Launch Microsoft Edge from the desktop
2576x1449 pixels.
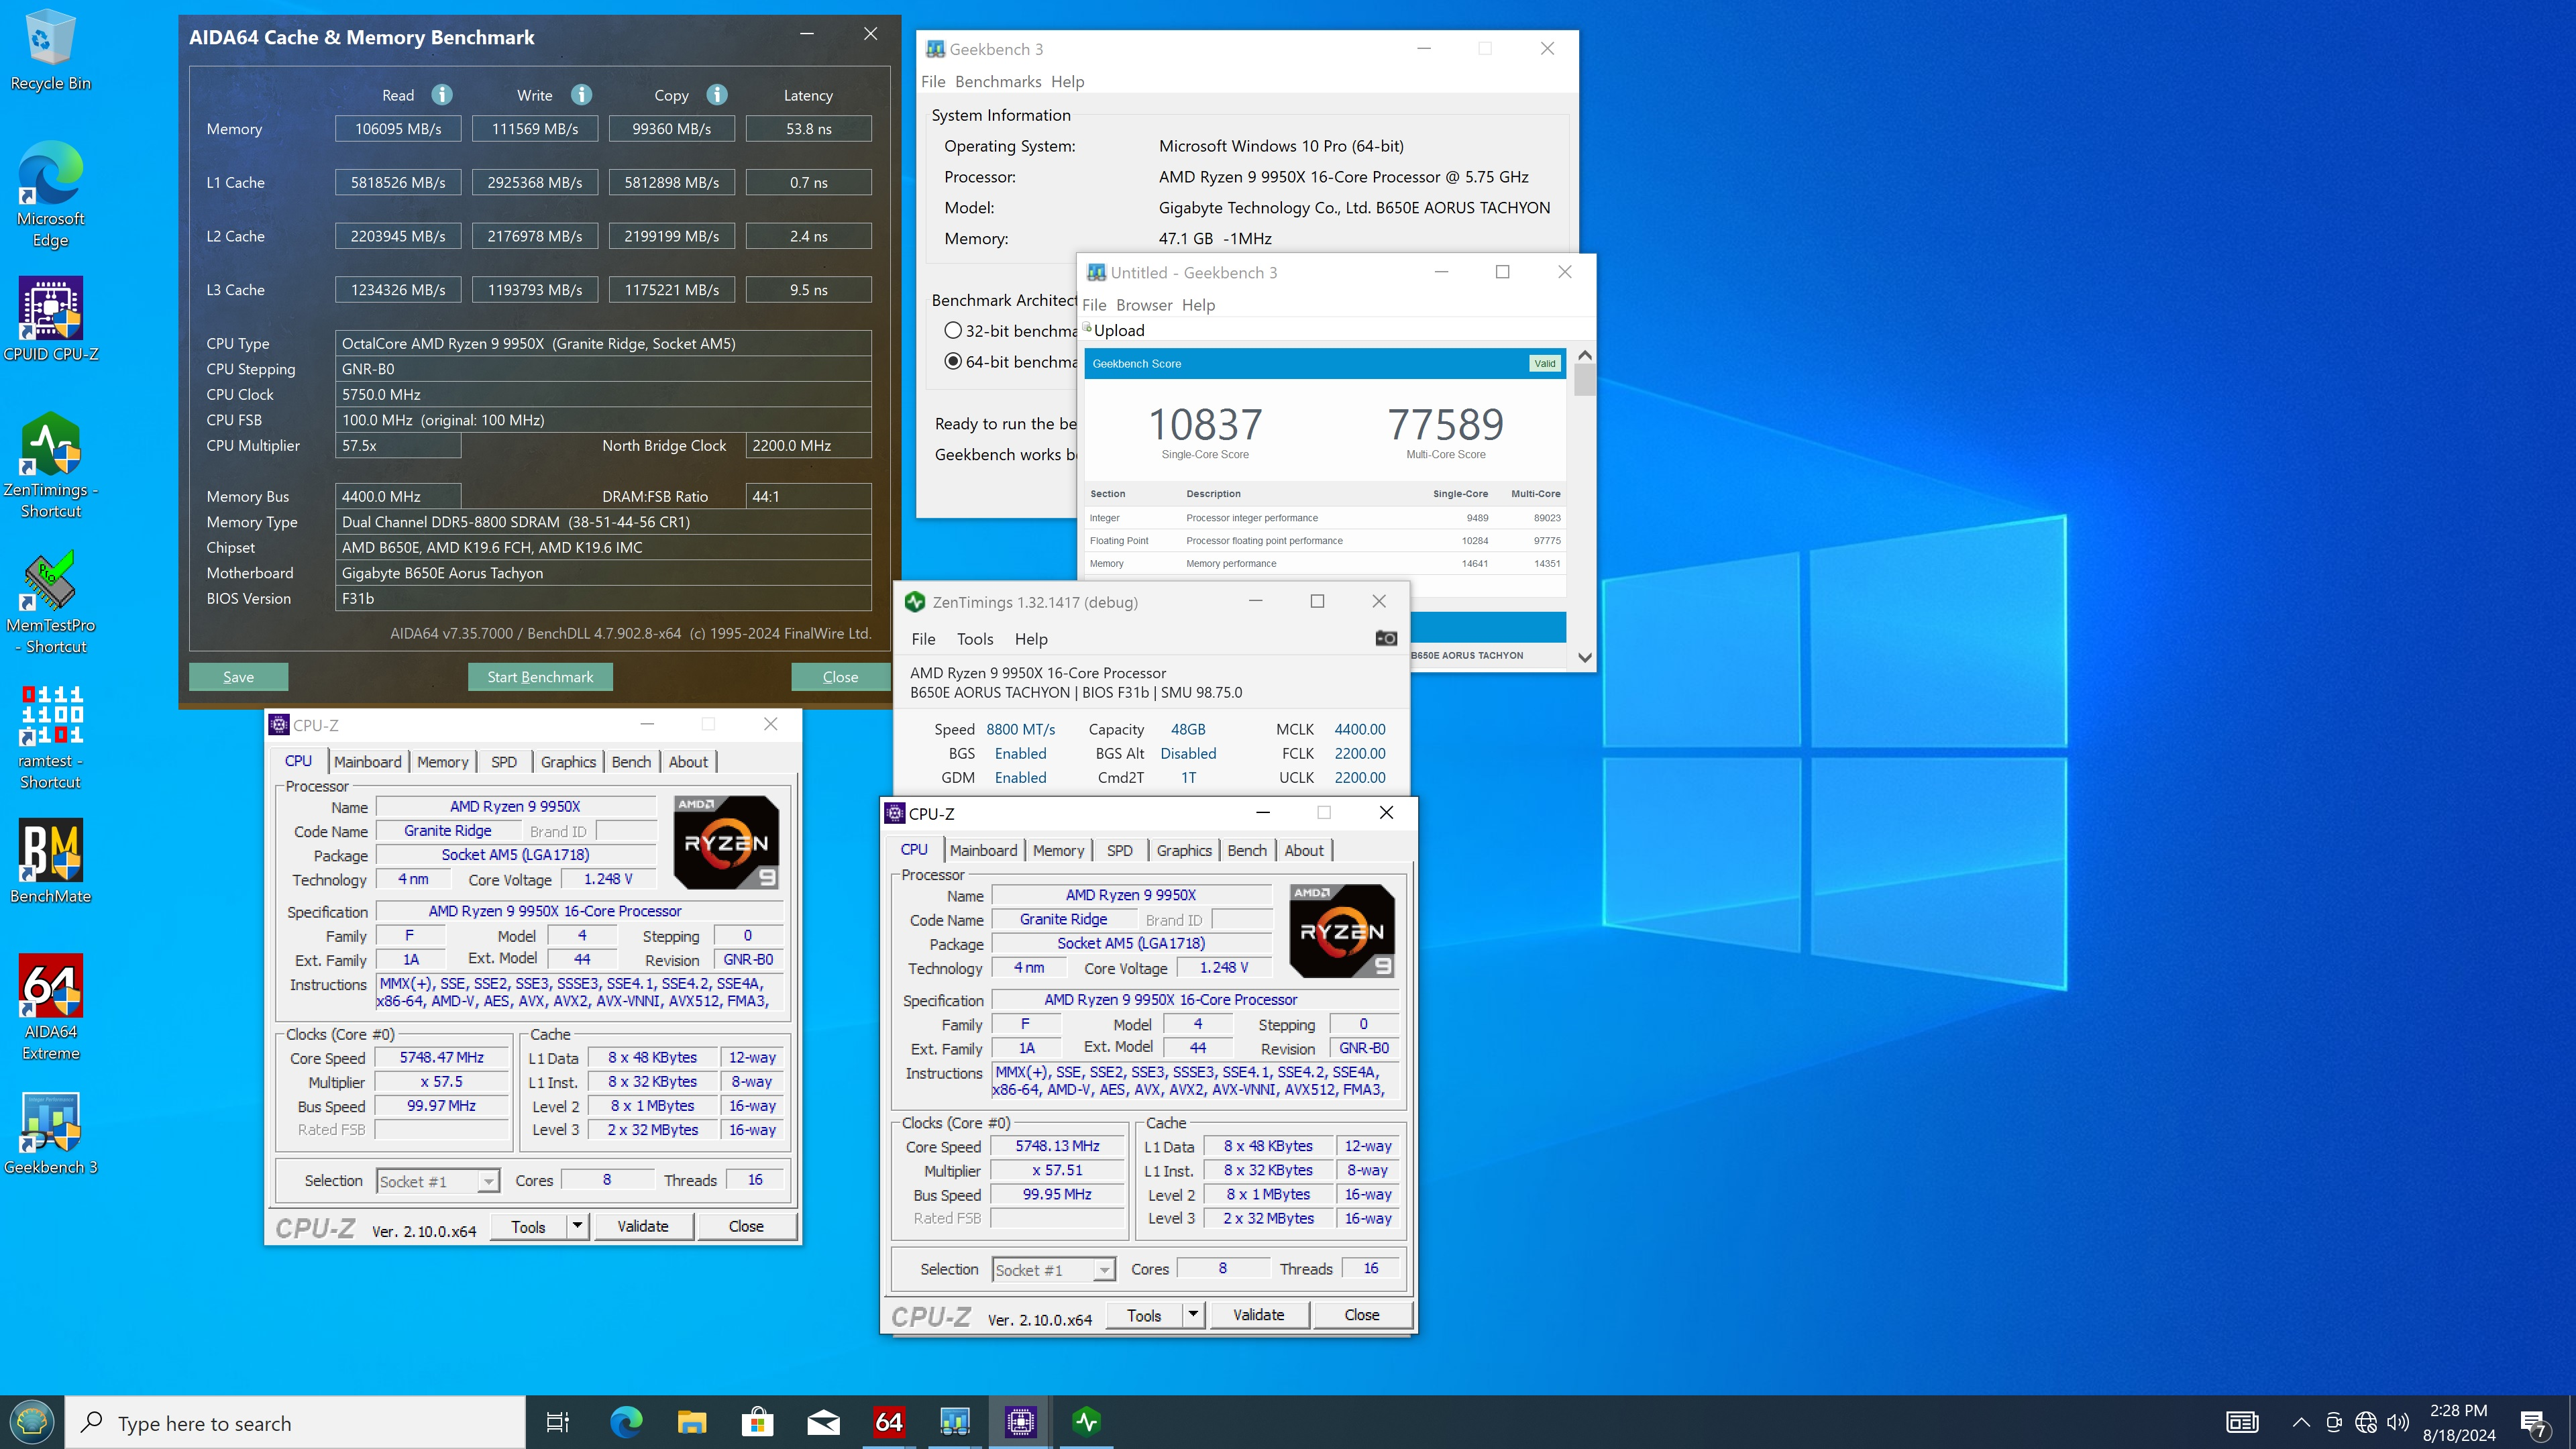pos(50,195)
